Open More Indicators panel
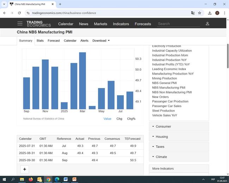 click(x=179, y=169)
